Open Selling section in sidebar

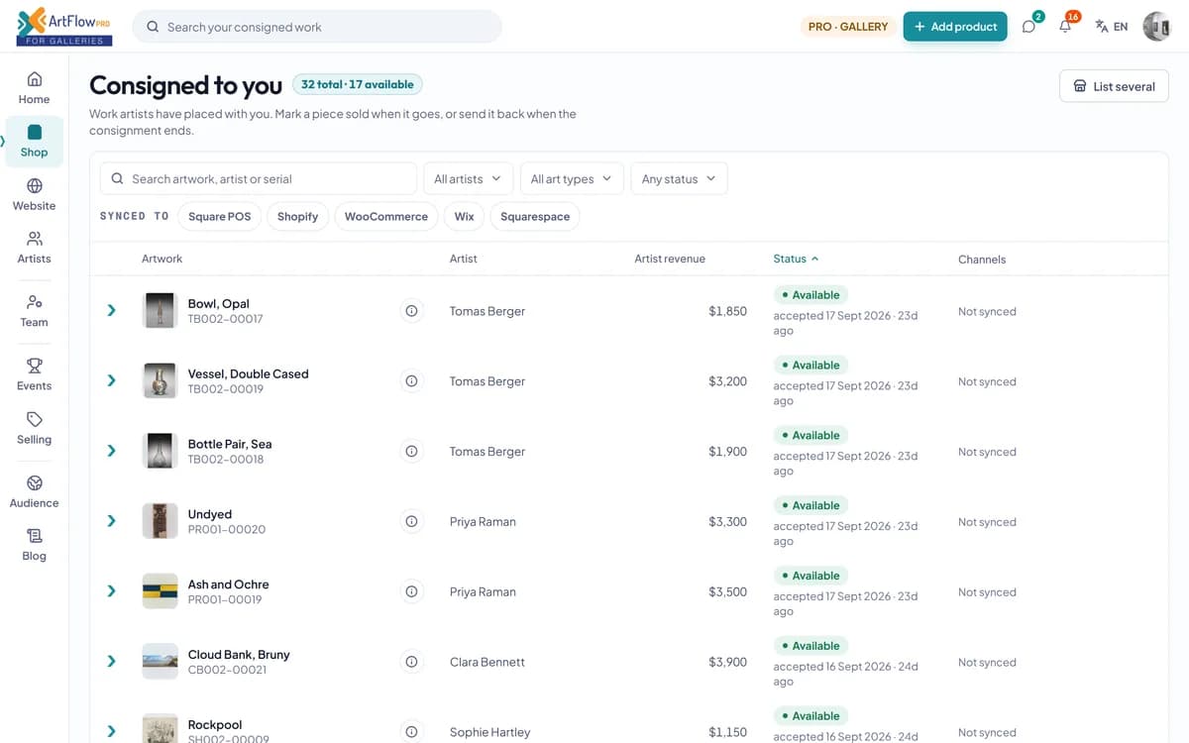pyautogui.click(x=35, y=428)
